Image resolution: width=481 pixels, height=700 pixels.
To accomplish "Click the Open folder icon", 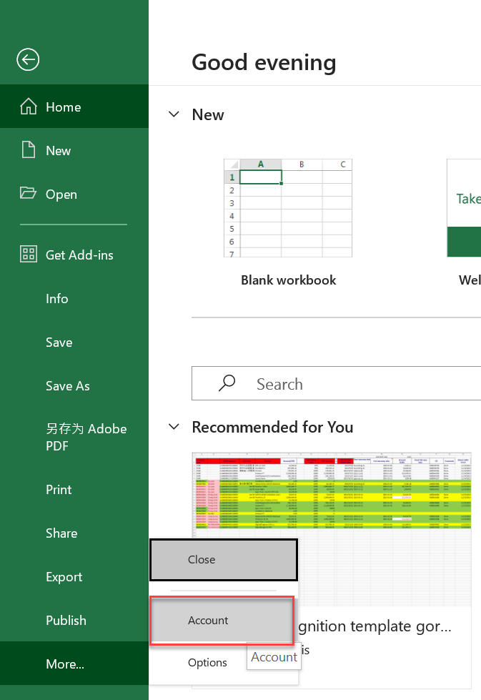I will tap(28, 193).
